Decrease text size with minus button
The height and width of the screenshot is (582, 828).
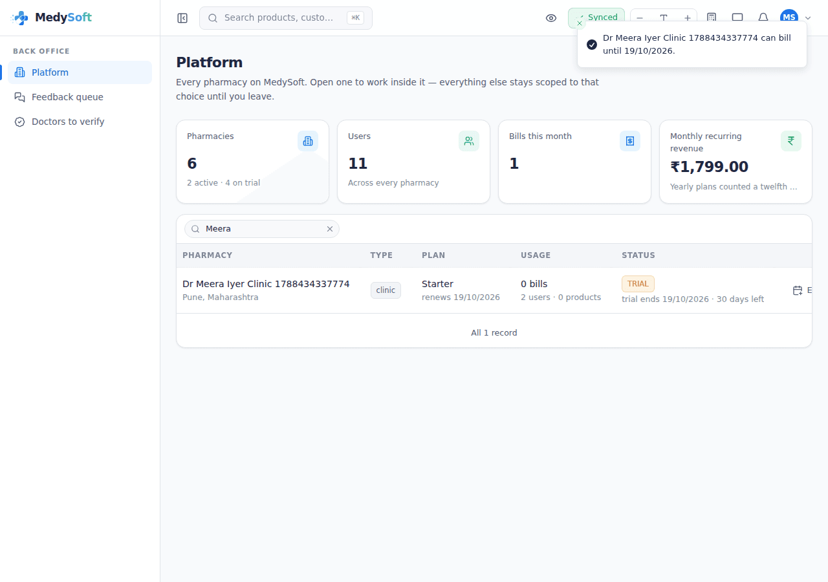640,18
